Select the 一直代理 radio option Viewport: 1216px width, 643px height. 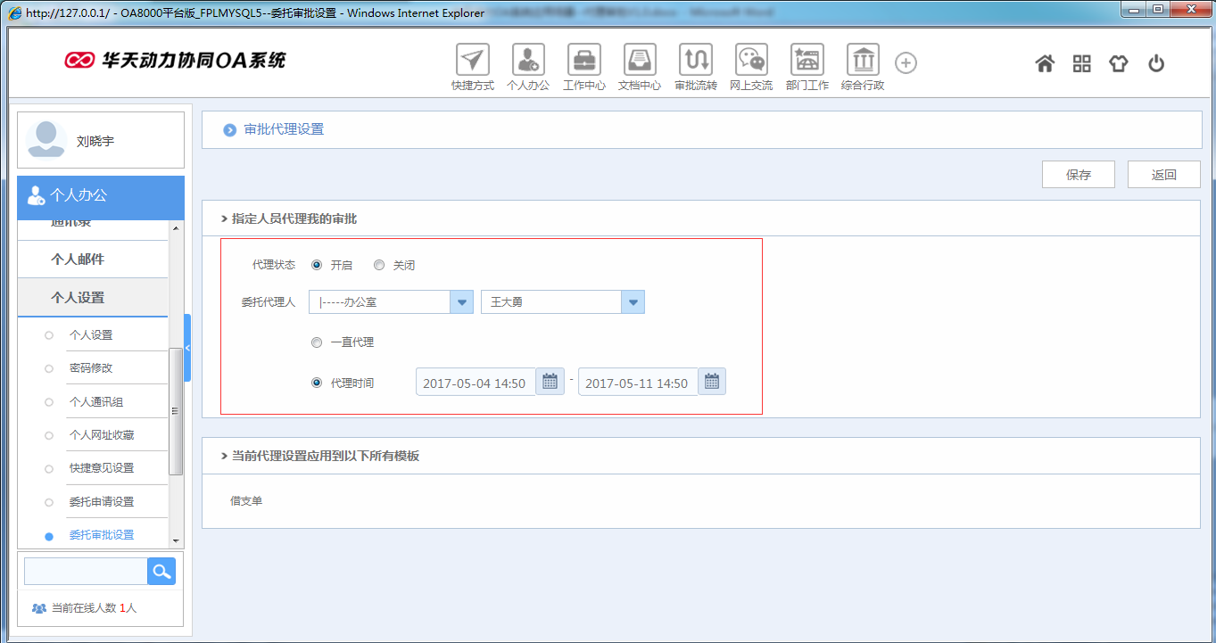pos(317,342)
